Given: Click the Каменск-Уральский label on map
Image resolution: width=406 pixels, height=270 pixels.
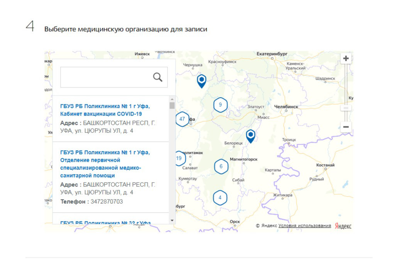Looking at the screenshot, I should pyautogui.click(x=295, y=65).
